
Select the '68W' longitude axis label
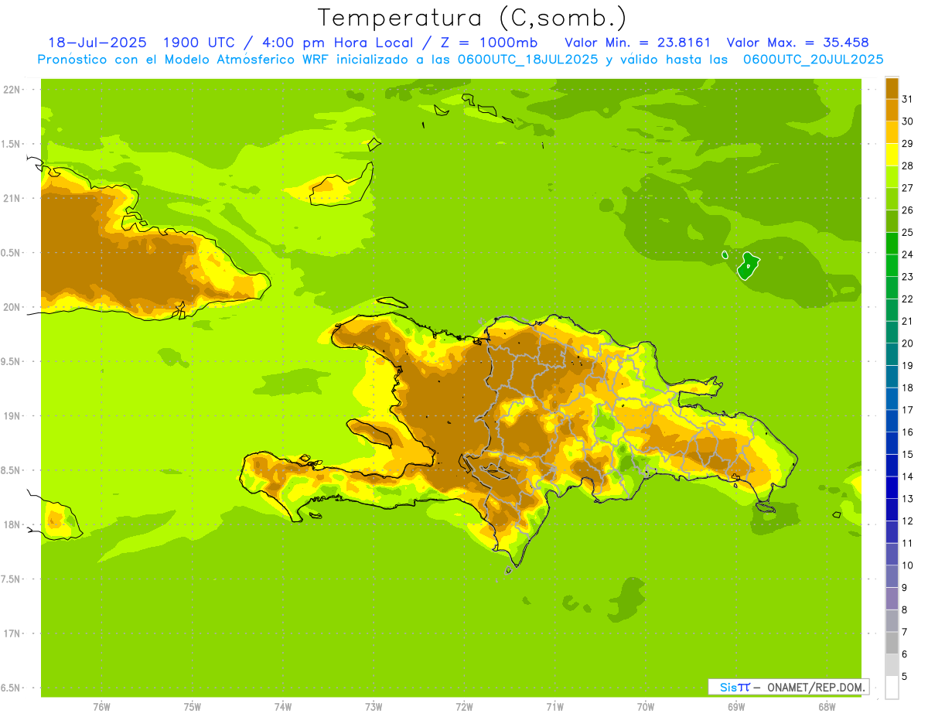[827, 707]
